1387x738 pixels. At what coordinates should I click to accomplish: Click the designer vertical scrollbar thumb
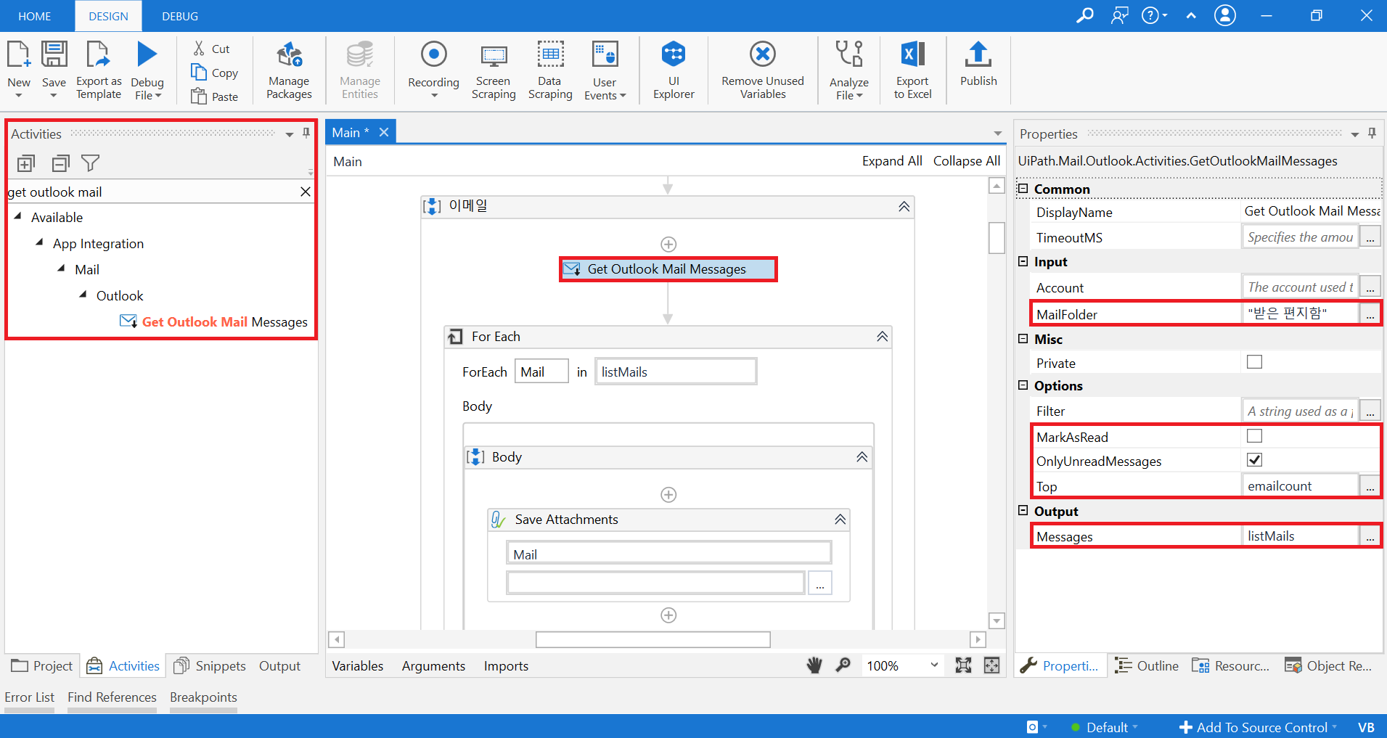pyautogui.click(x=997, y=237)
